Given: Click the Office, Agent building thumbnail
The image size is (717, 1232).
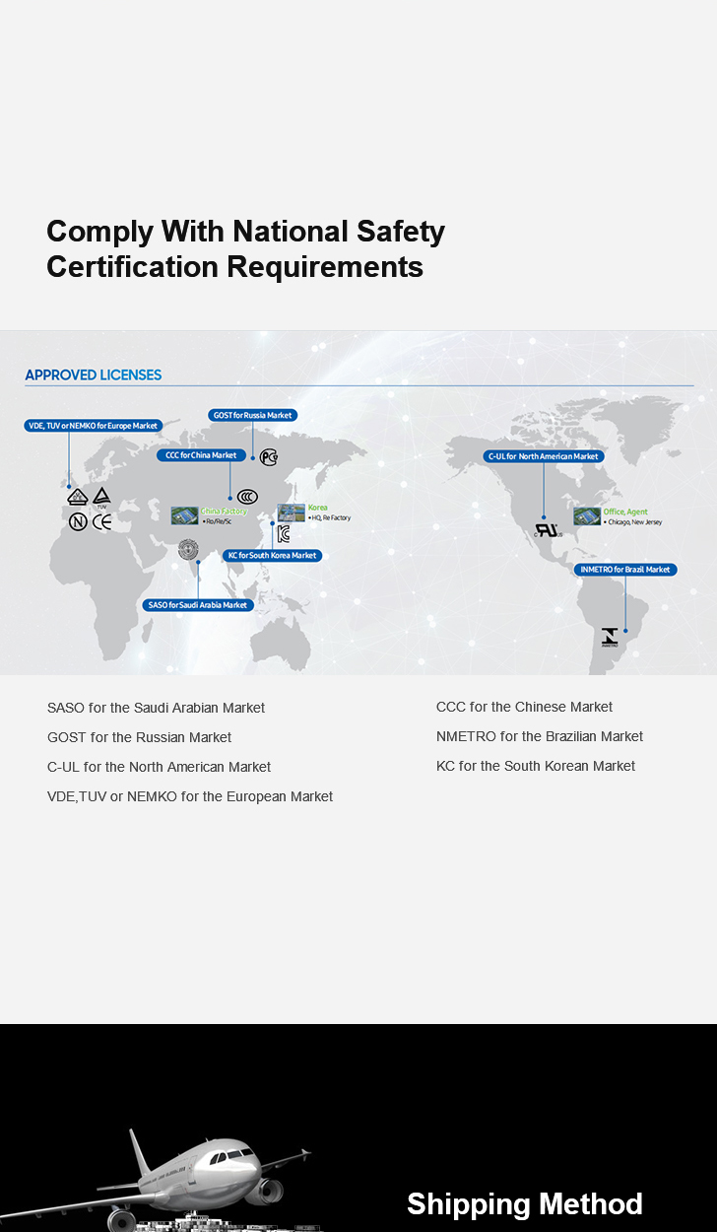Looking at the screenshot, I should [587, 516].
